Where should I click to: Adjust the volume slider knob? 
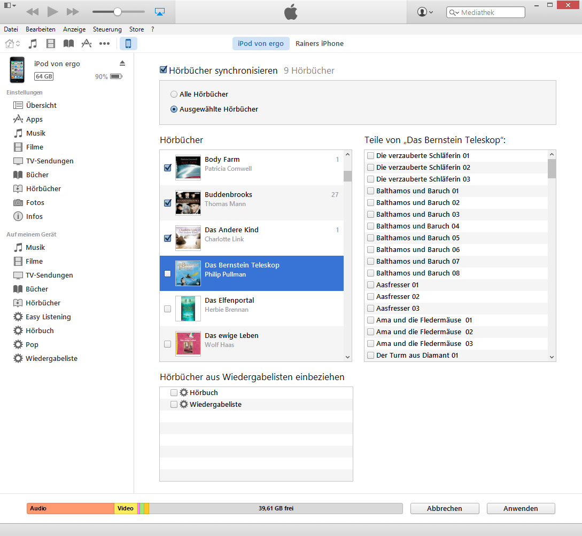point(117,12)
